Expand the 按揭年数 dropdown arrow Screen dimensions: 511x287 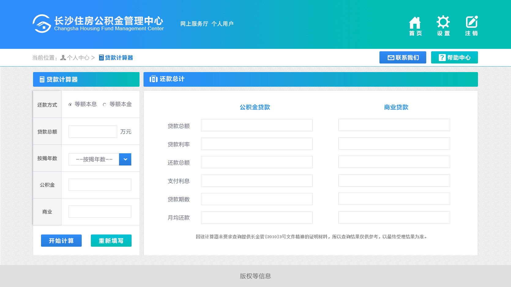125,159
